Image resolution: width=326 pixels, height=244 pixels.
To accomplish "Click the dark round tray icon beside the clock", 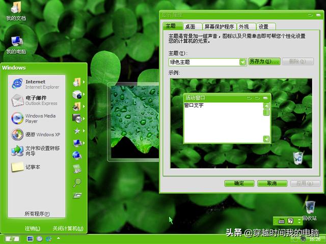I will point(304,239).
